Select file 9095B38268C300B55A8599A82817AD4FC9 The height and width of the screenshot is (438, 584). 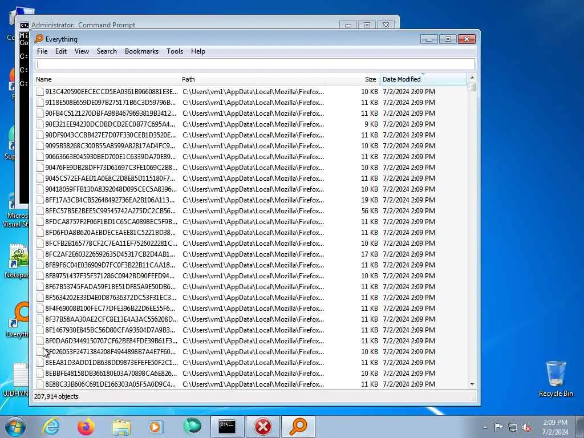coord(110,145)
